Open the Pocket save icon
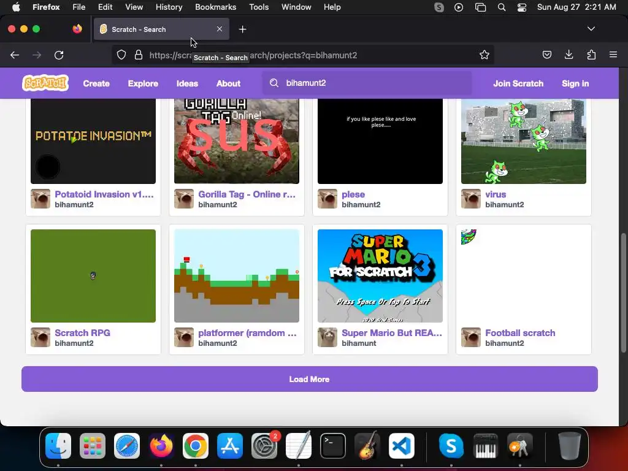Image resolution: width=628 pixels, height=471 pixels. click(x=546, y=55)
